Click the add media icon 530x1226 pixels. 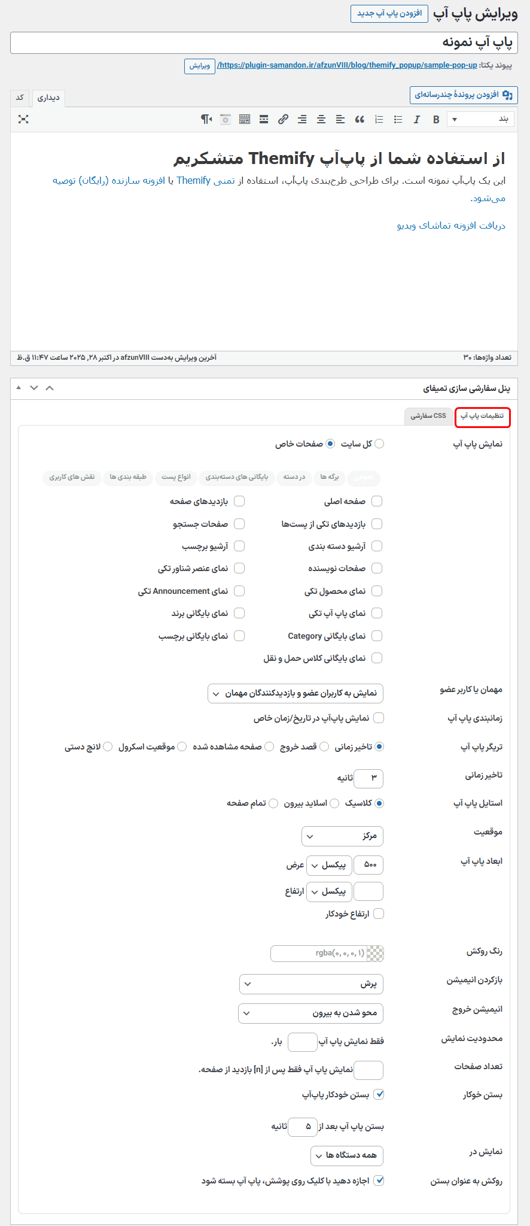(x=508, y=95)
